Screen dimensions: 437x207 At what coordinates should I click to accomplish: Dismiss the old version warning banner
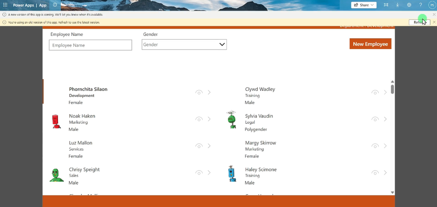pos(434,22)
